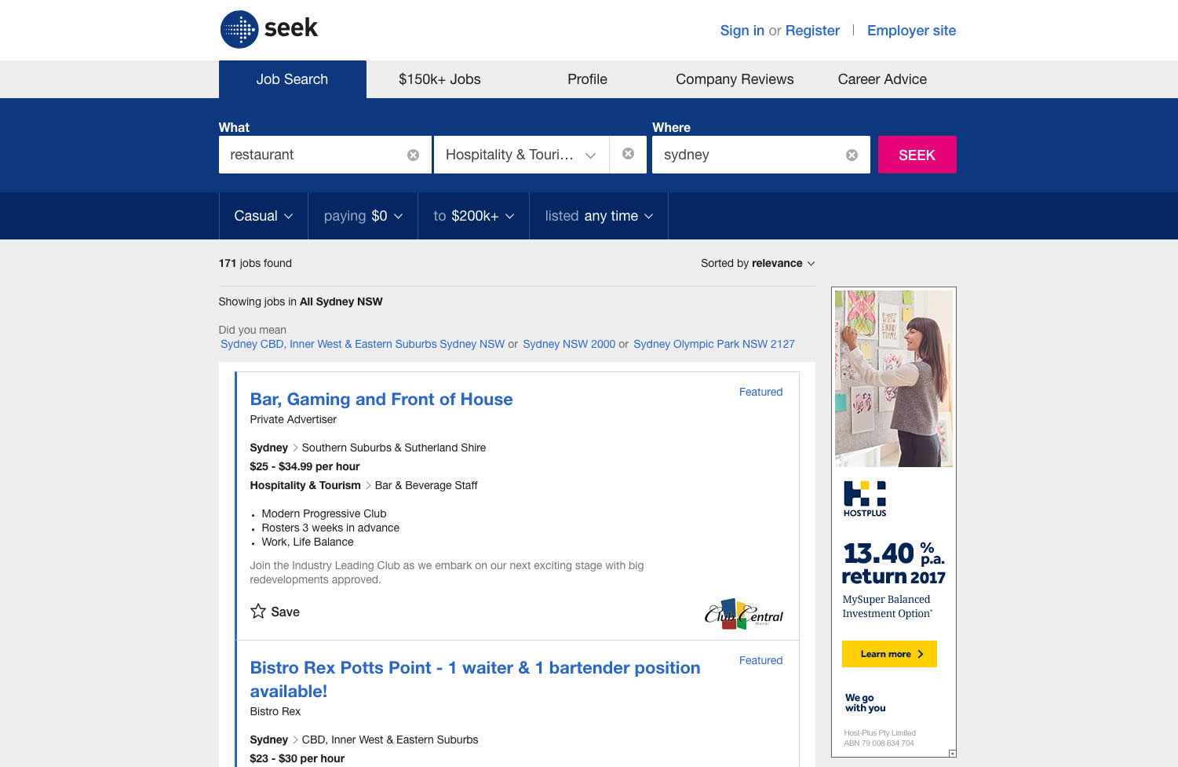
Task: Expand the 'paying $0' minimum salary dropdown
Action: 363,216
